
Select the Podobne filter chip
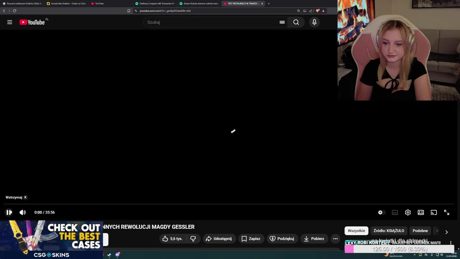click(420, 231)
